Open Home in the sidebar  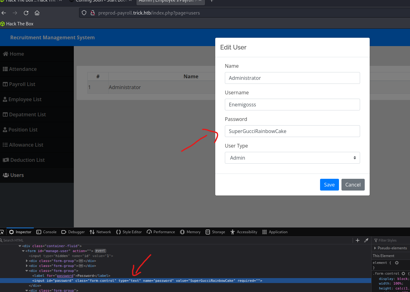37,54
